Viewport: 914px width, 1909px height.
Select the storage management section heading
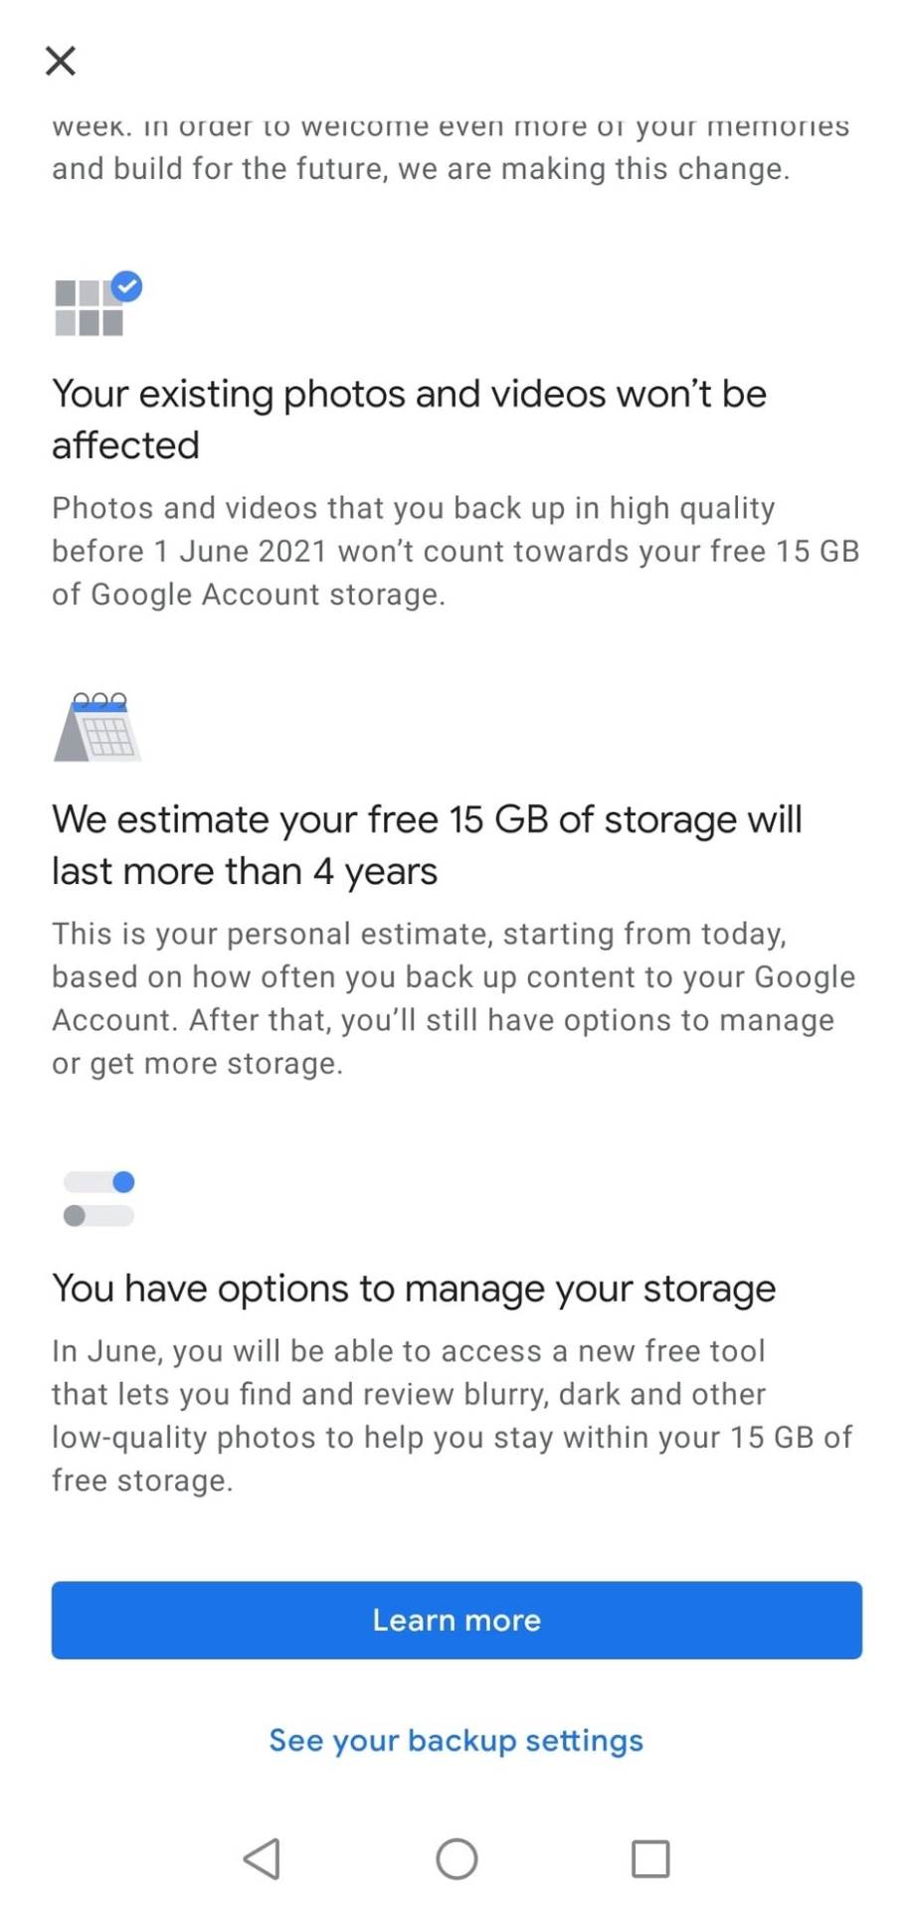[x=413, y=1288]
